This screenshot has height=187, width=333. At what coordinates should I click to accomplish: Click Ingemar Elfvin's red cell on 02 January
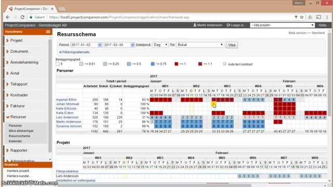[x=152, y=100]
